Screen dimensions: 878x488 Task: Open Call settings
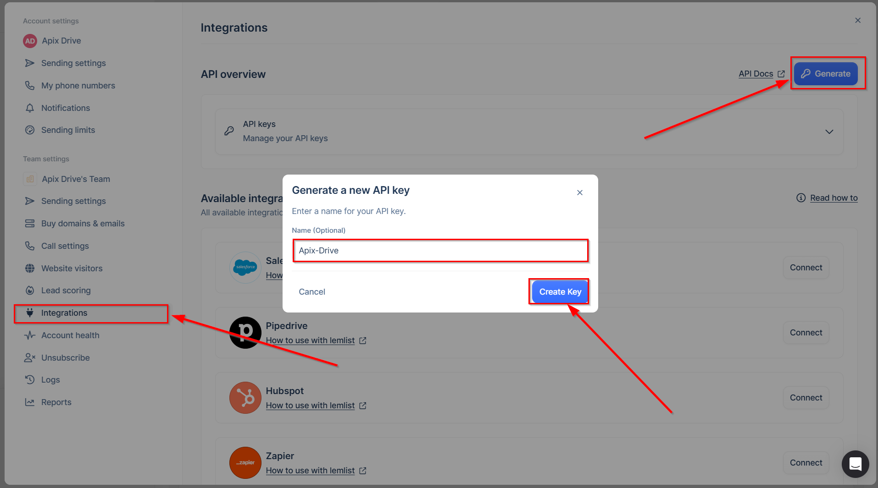click(x=65, y=246)
